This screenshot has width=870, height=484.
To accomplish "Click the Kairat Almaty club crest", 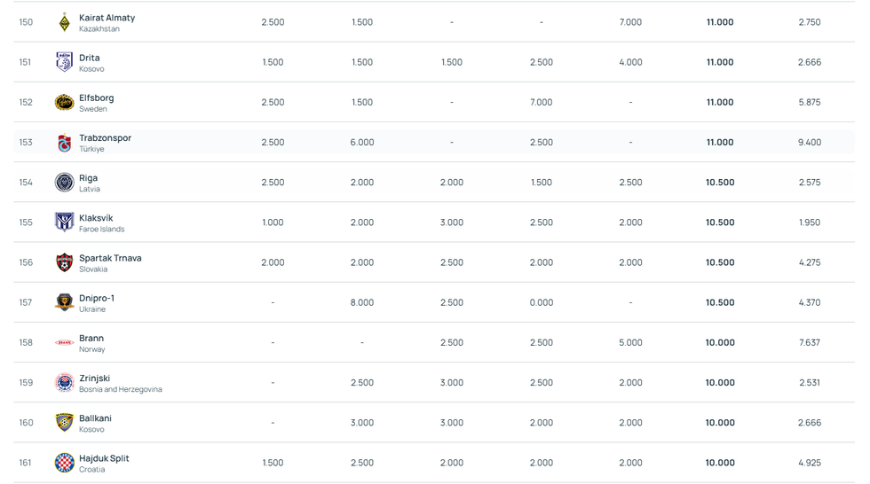I will pyautogui.click(x=64, y=22).
